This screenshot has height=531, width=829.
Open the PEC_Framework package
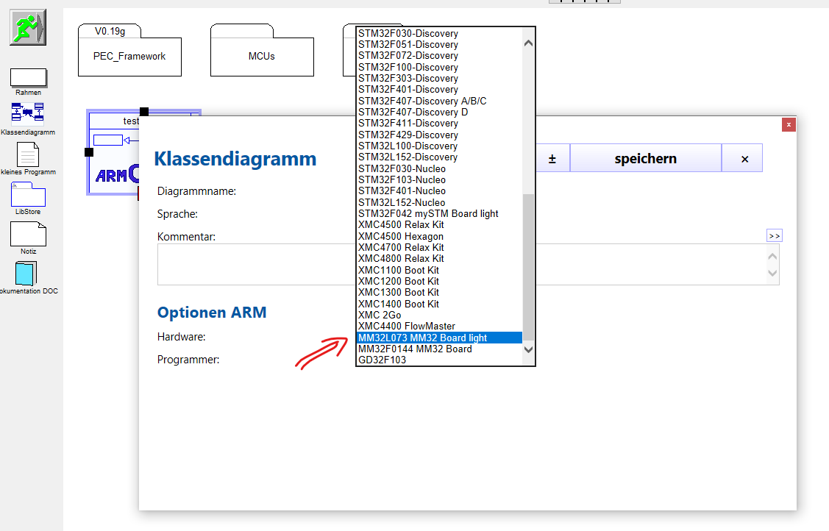[x=129, y=56]
